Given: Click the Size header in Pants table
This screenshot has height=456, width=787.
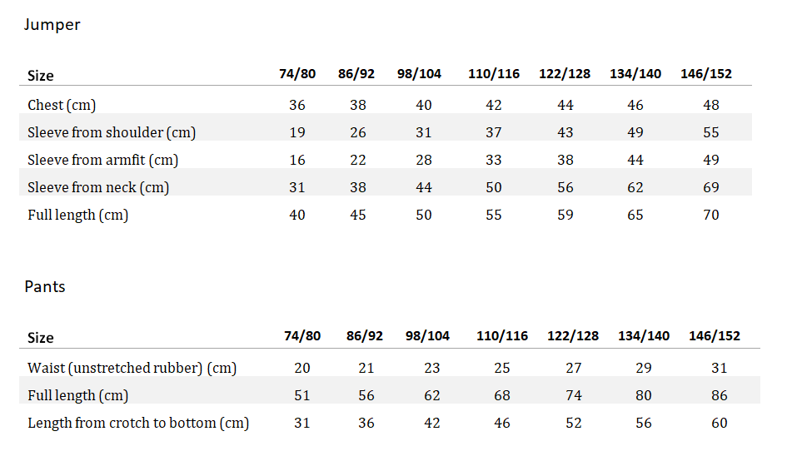Looking at the screenshot, I should pyautogui.click(x=41, y=338).
